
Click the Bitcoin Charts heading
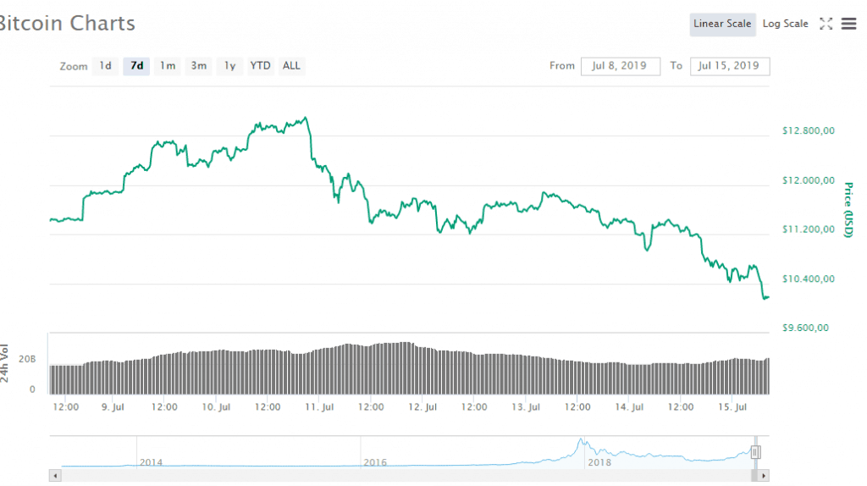point(67,23)
